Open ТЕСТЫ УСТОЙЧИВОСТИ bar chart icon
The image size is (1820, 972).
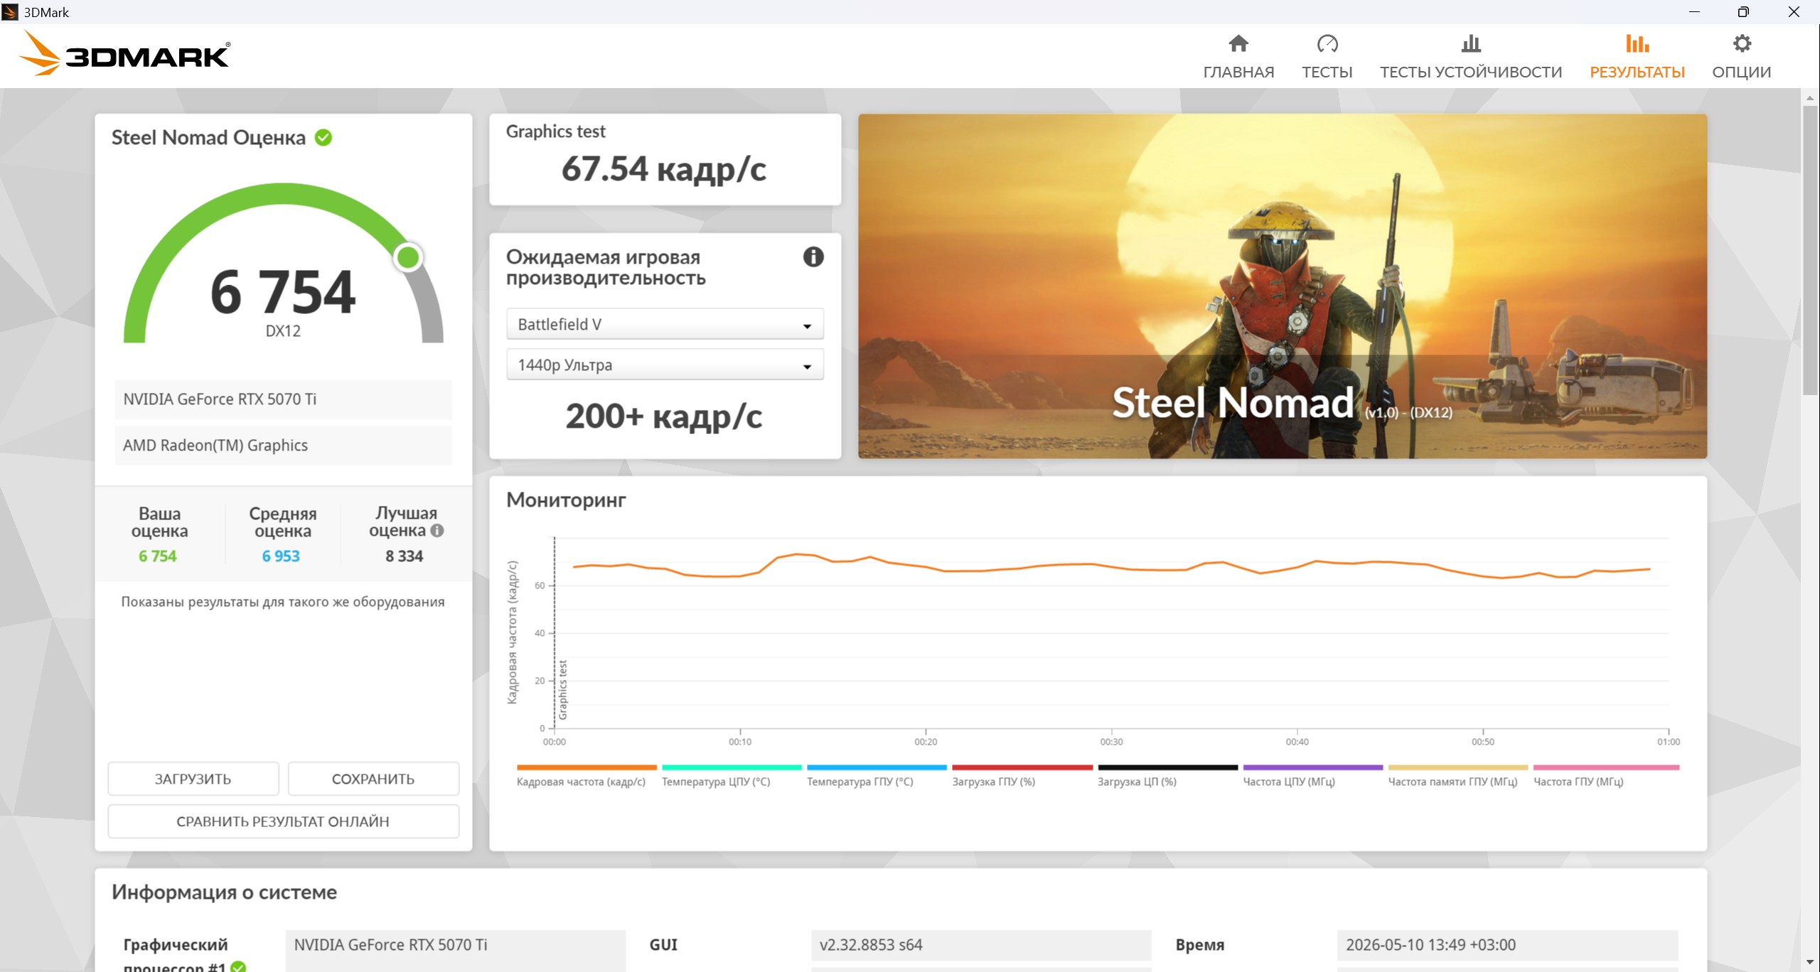coord(1470,44)
